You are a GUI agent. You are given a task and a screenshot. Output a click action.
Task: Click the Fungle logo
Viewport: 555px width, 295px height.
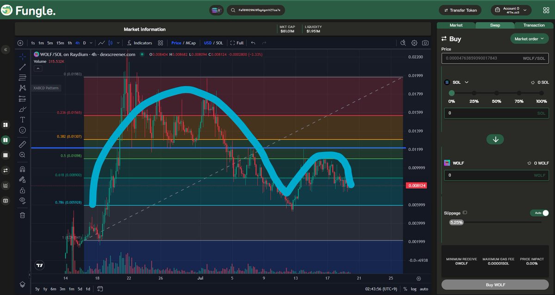(x=28, y=10)
